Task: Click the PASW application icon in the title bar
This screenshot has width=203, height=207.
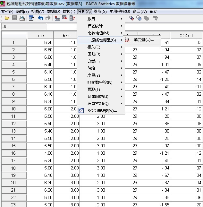Action: (x=3, y=4)
